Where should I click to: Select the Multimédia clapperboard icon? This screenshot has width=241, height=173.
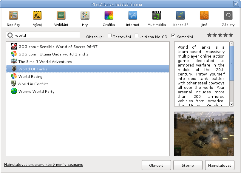[157, 16]
